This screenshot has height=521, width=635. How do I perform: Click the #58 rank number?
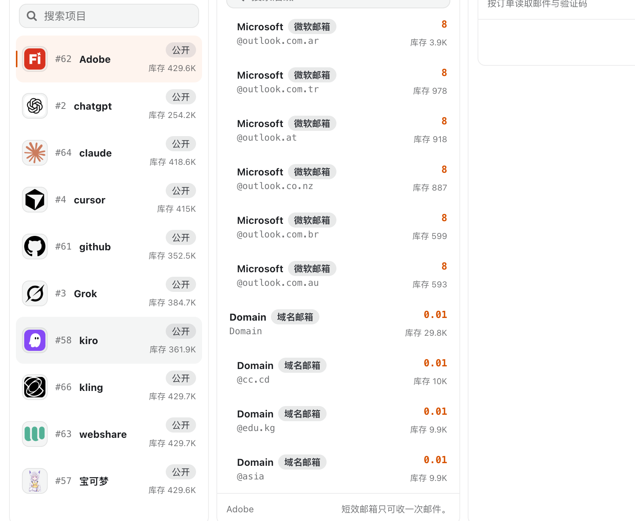point(63,340)
